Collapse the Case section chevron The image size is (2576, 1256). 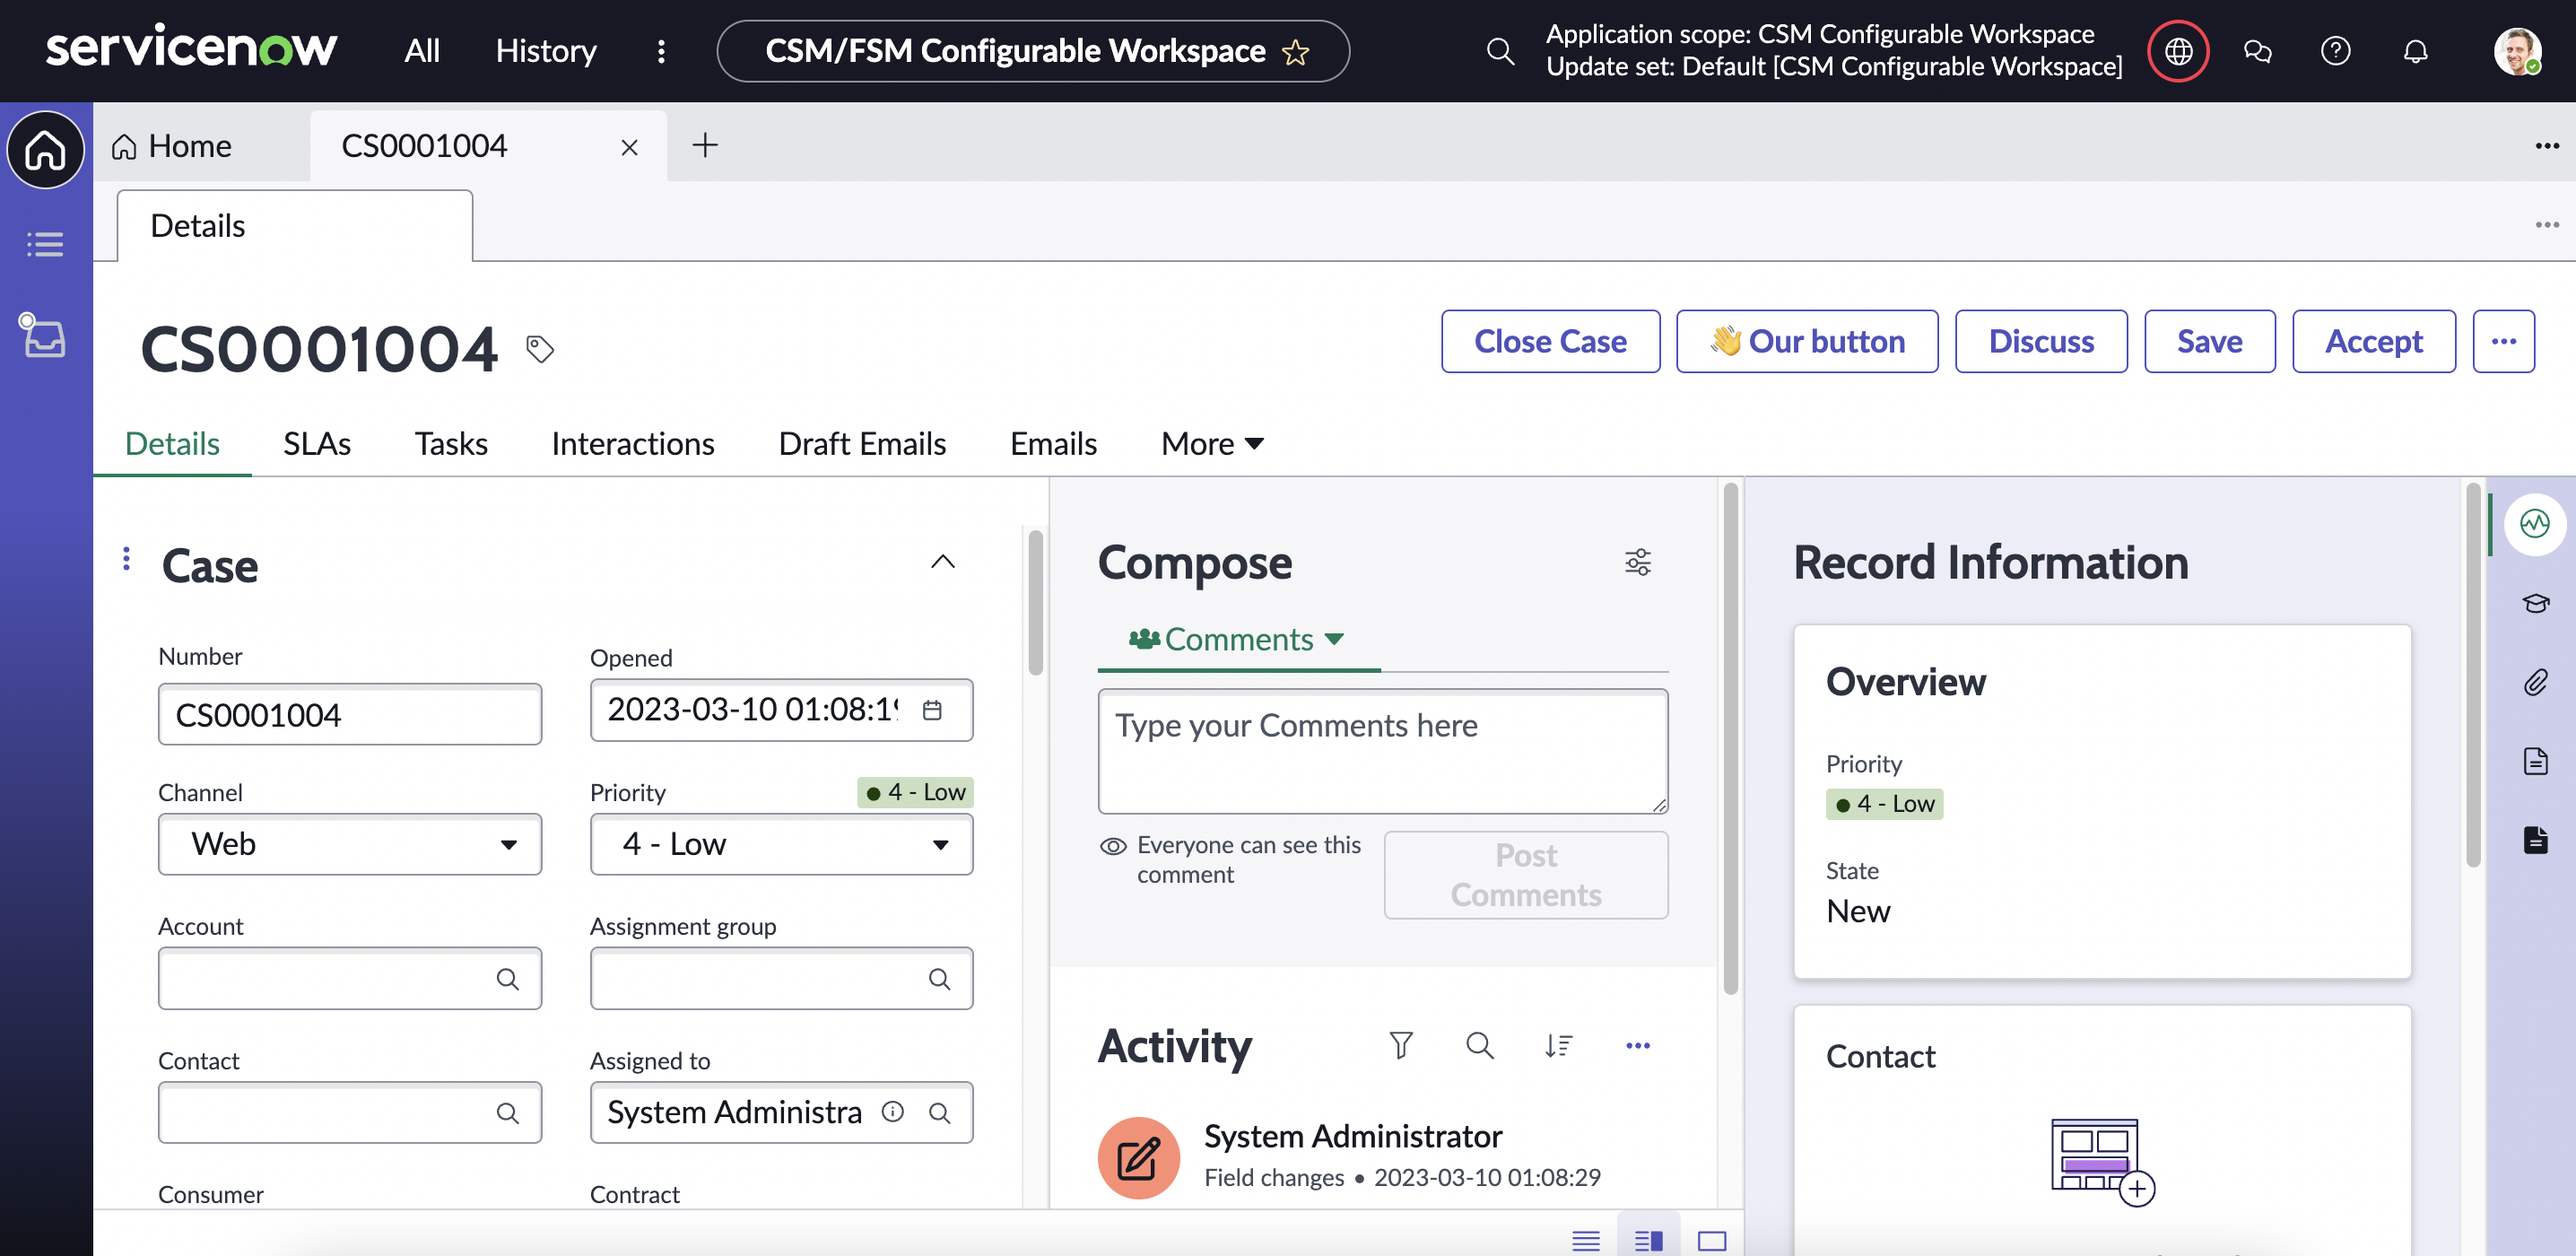pos(942,562)
